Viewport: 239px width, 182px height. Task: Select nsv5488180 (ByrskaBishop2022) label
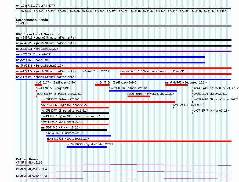coord(59,94)
